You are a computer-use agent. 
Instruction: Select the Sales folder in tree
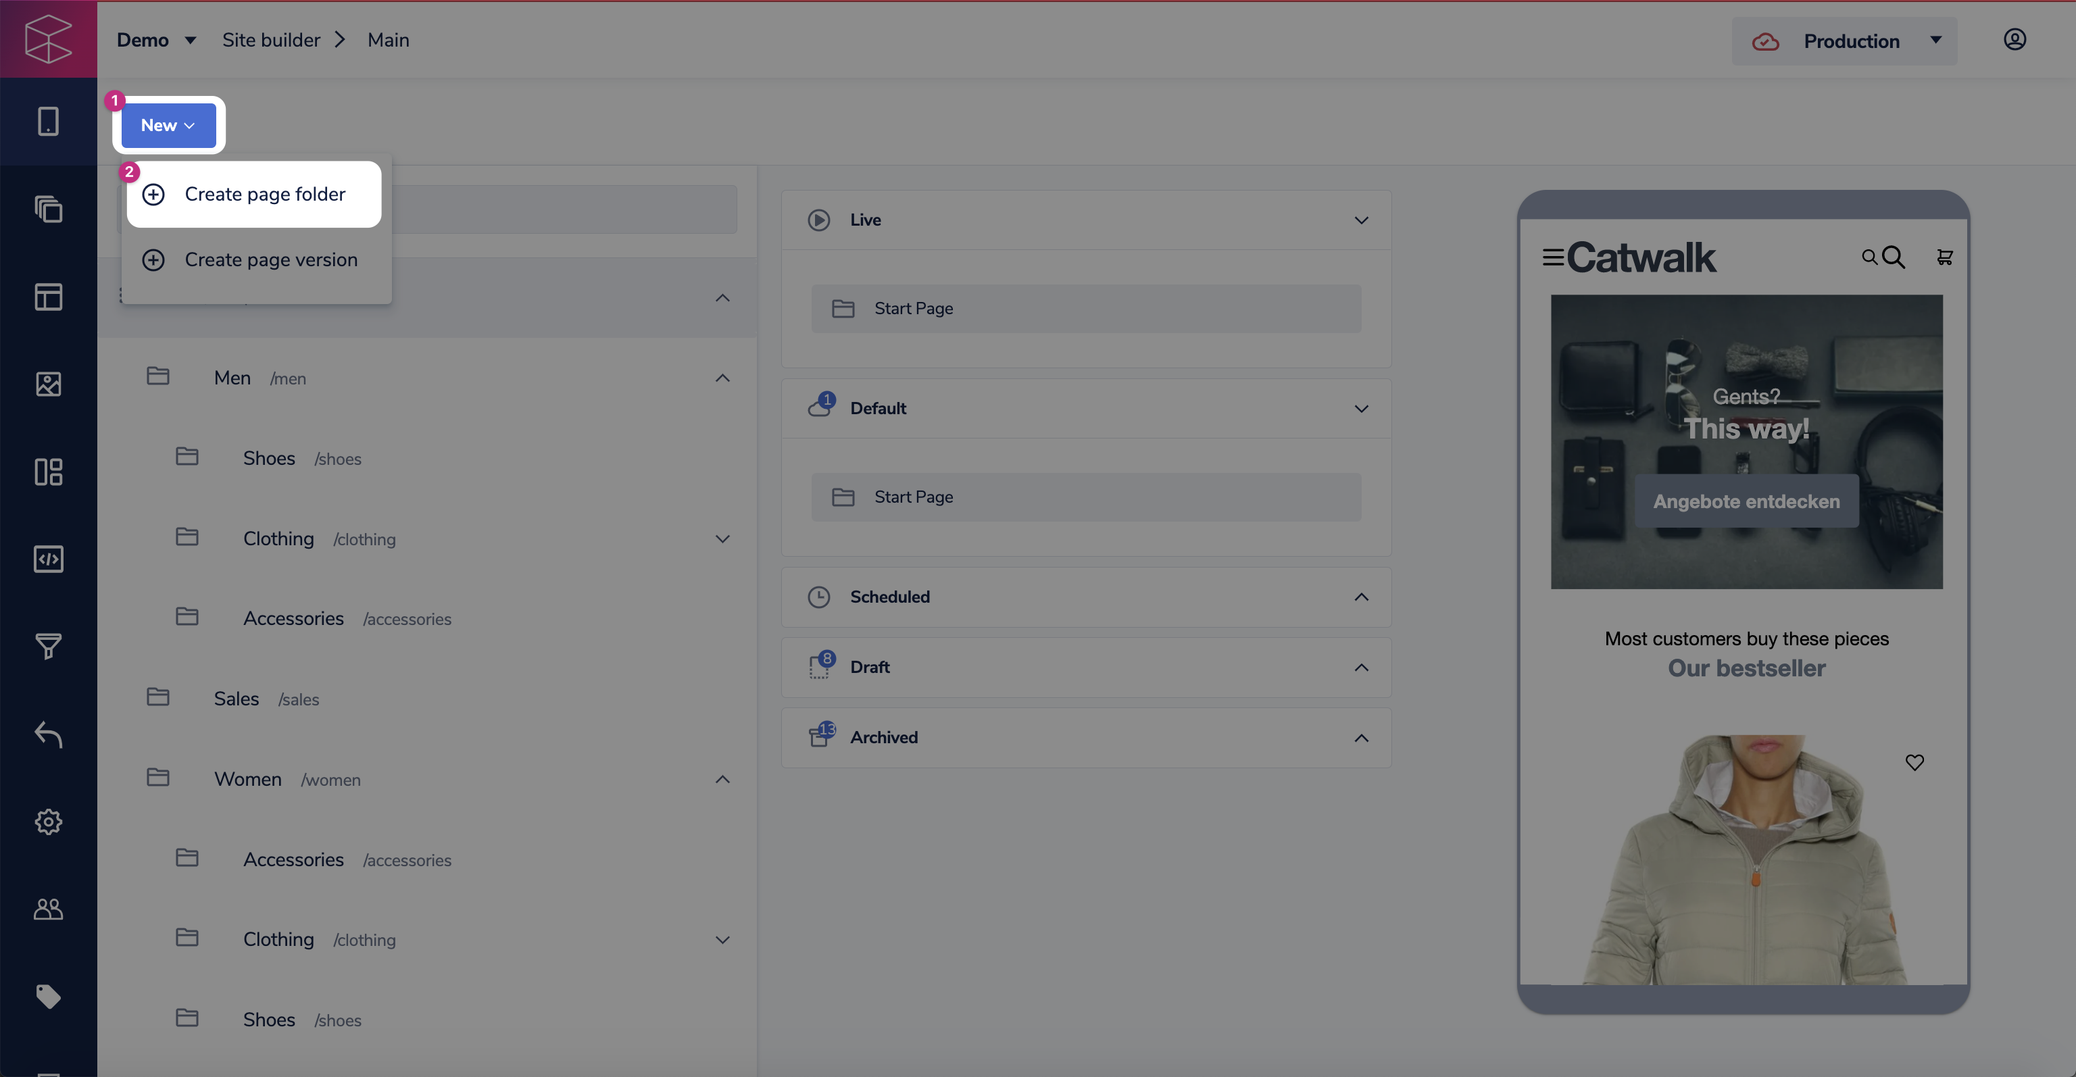click(236, 699)
